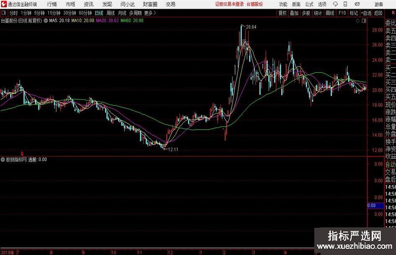
Task: Click the month 12 marker on time axis
Action: click(x=171, y=252)
